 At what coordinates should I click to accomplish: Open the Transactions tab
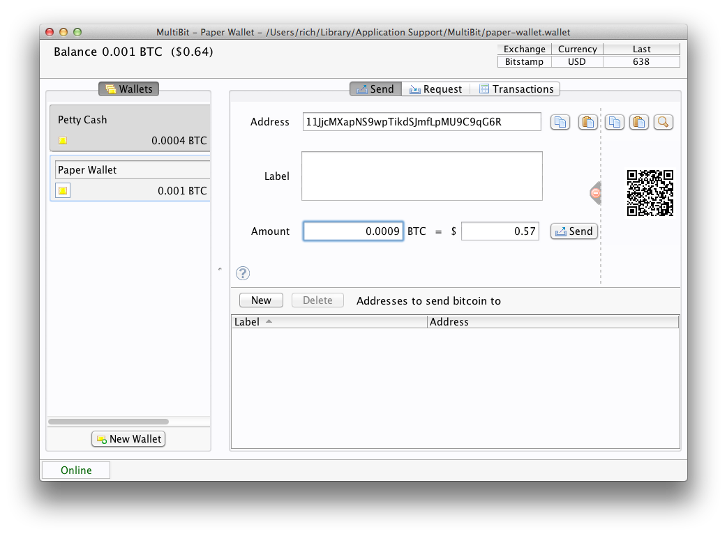[516, 89]
